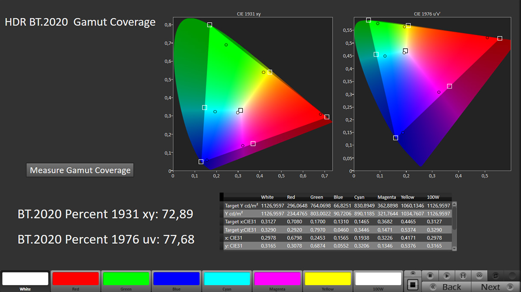Click the BT.2020 Percent 1931 xy result text
Viewport: 521px width, 292px height.
tap(106, 214)
